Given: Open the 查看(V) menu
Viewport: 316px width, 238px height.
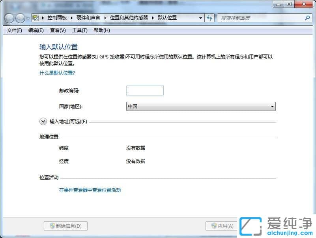Looking at the screenshot, I should click(57, 30).
